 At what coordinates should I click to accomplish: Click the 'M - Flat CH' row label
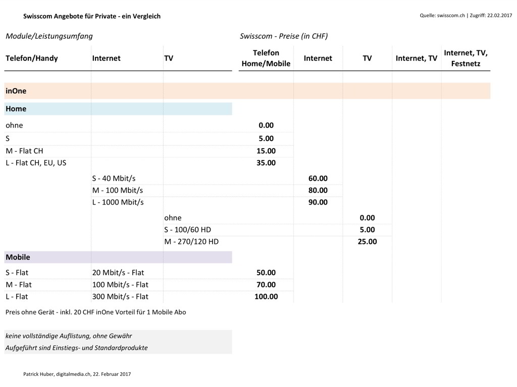coord(24,151)
